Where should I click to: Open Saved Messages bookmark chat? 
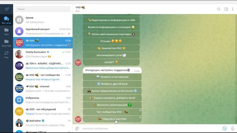pyautogui.click(x=43, y=100)
